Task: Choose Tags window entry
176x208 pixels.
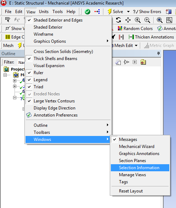Action: [140, 182]
